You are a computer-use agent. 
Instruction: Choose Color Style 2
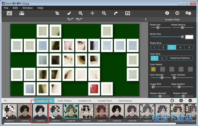pos(162,58)
